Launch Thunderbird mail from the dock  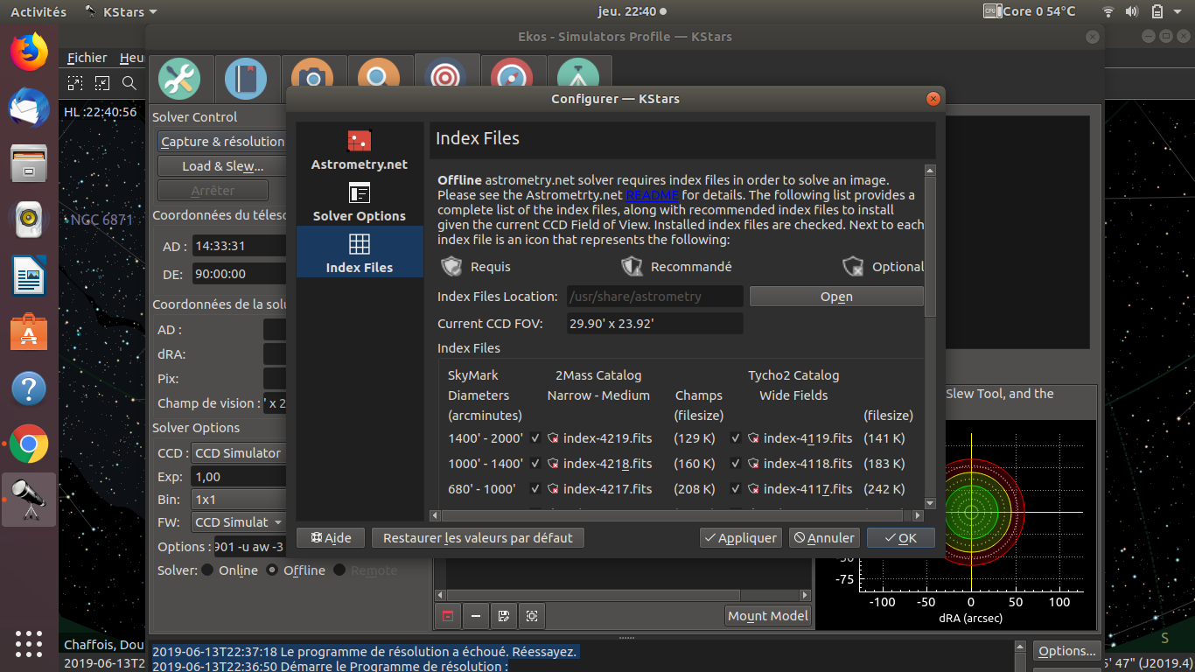[x=29, y=108]
